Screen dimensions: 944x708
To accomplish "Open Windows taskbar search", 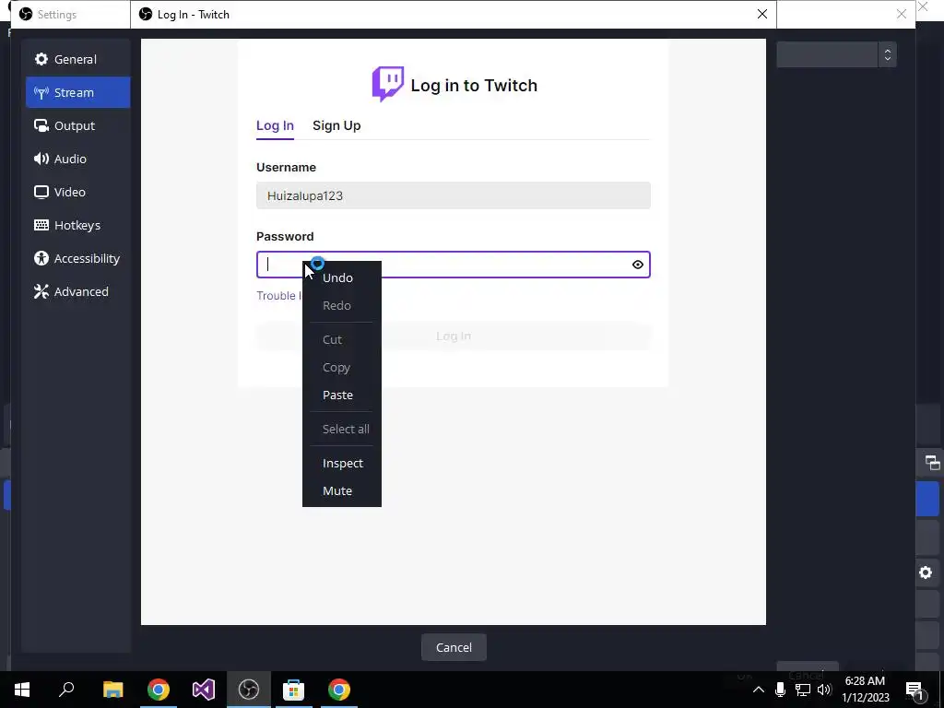I will 66,690.
